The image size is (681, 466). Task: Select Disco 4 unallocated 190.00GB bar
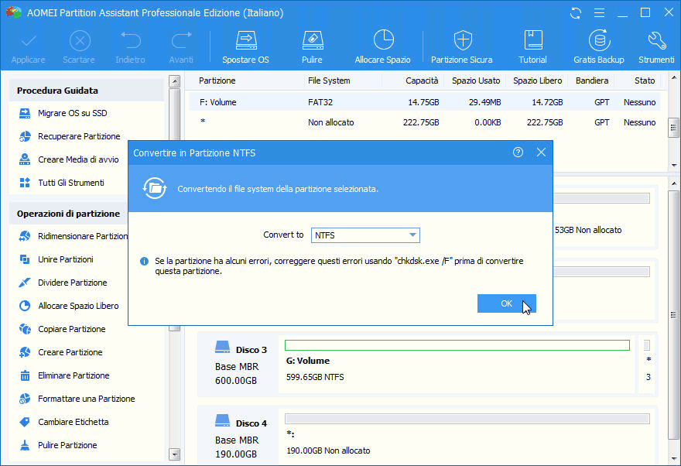point(467,419)
